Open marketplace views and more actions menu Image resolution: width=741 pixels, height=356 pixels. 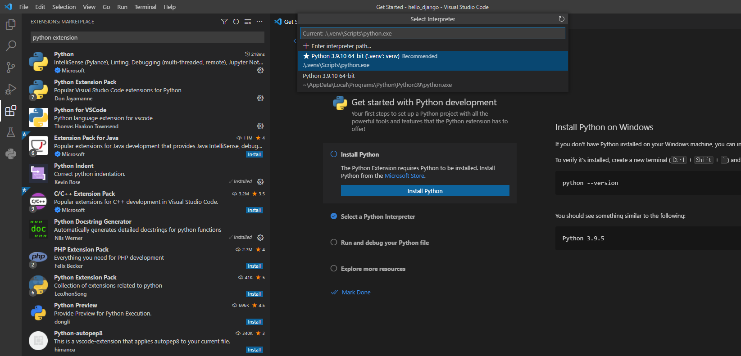click(x=259, y=22)
